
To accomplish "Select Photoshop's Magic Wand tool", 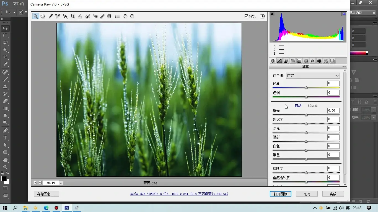I will (x=5, y=50).
